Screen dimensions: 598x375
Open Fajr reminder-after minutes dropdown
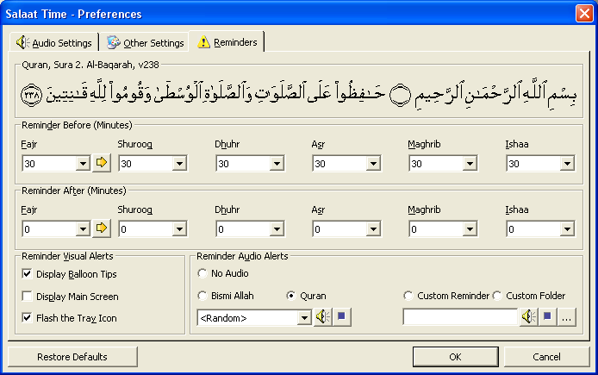tap(83, 229)
